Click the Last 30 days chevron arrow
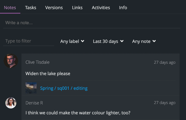Image resolution: width=186 pixels, height=120 pixels. 122,41
